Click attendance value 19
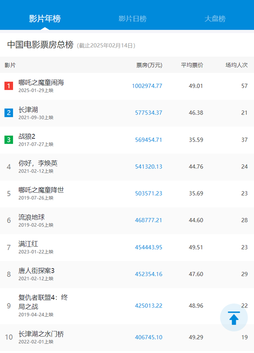Viewport: 254px width, 353px height. point(244,337)
